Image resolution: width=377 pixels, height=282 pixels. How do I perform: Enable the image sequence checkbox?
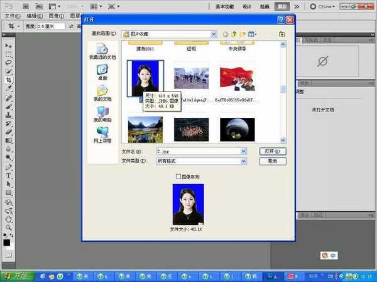coord(178,177)
